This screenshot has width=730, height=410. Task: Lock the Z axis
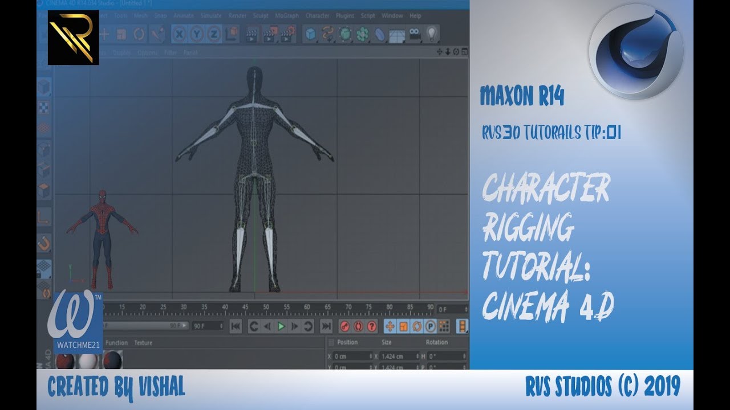point(214,34)
